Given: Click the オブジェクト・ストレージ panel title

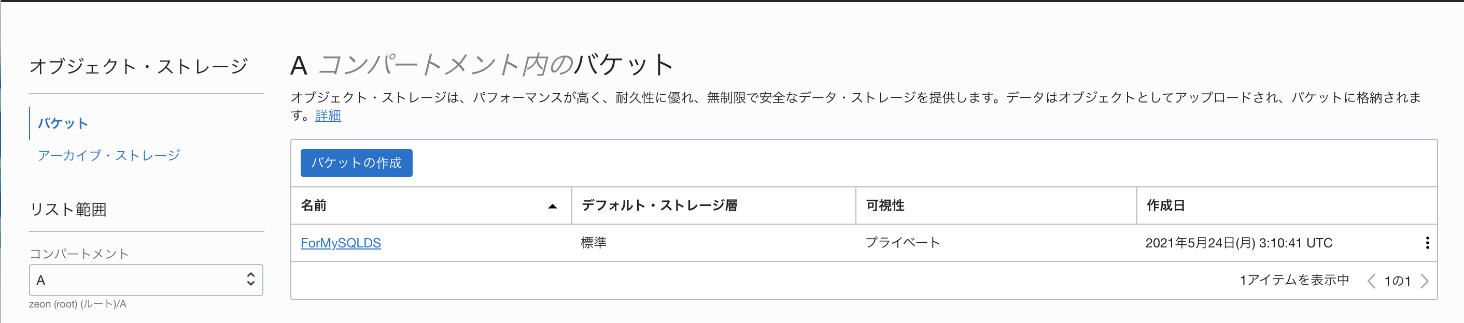Looking at the screenshot, I should (x=140, y=65).
